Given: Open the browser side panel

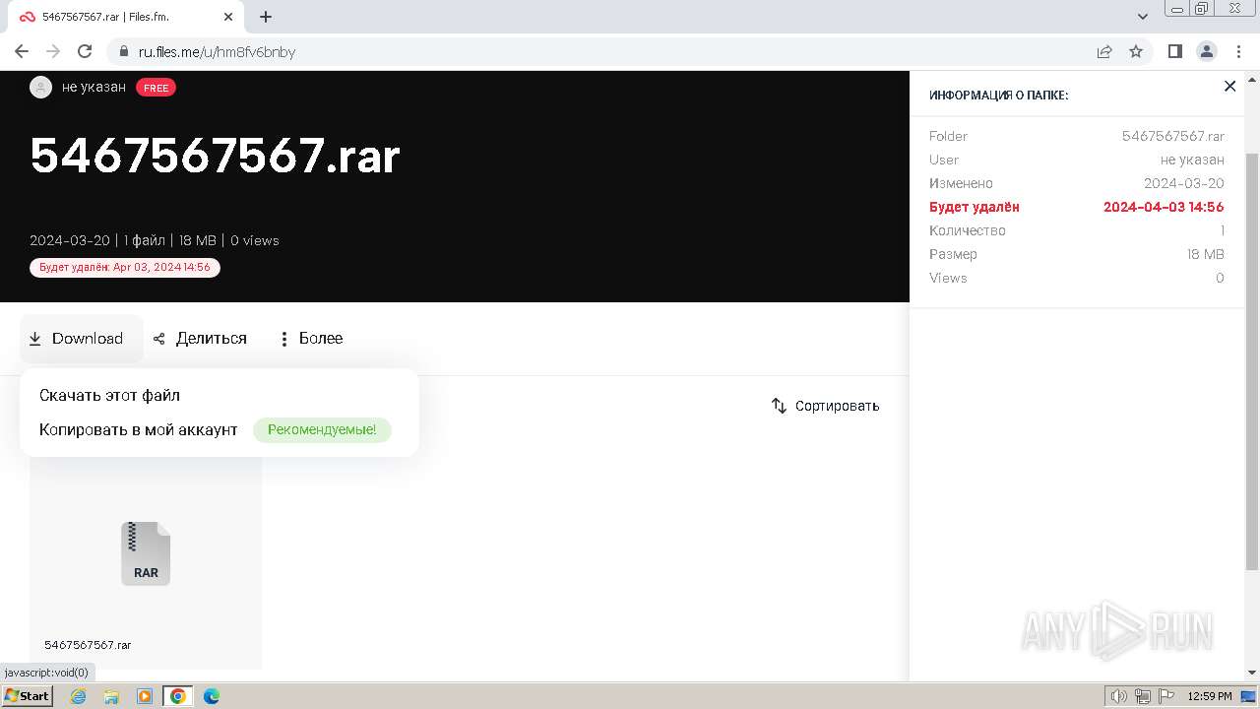Looking at the screenshot, I should pyautogui.click(x=1174, y=51).
